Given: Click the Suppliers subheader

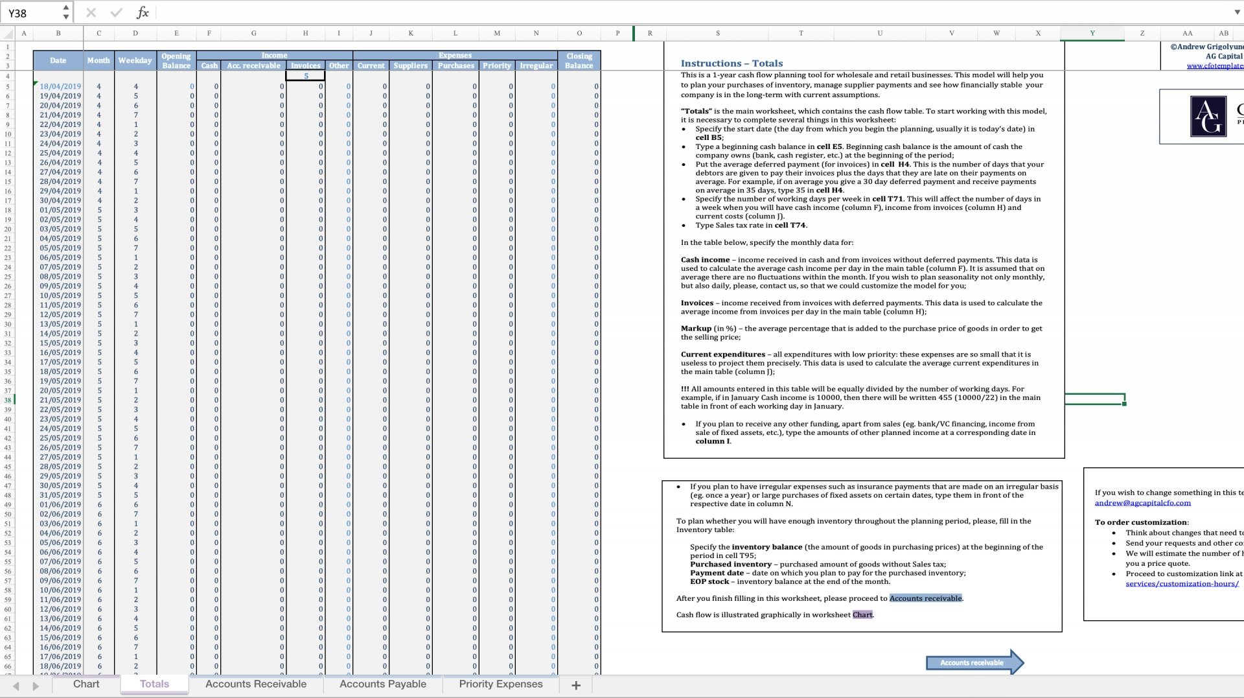Looking at the screenshot, I should click(x=410, y=65).
